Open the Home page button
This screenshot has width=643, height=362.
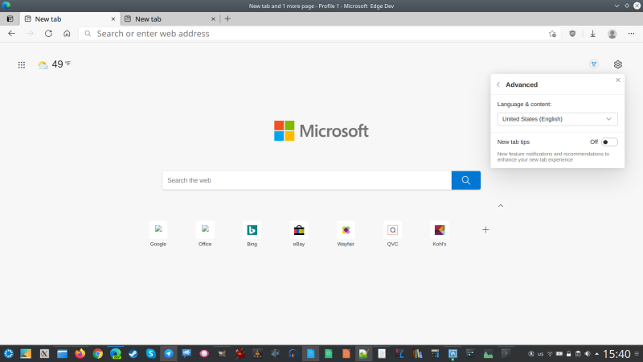tap(67, 34)
